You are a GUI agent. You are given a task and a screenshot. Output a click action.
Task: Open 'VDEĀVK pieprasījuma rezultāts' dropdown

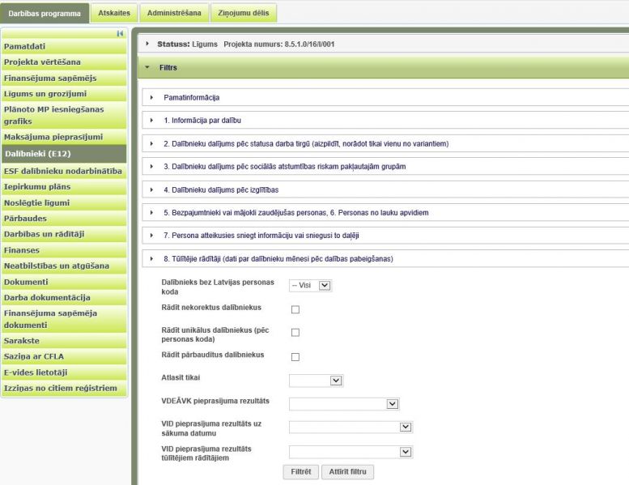pos(344,404)
